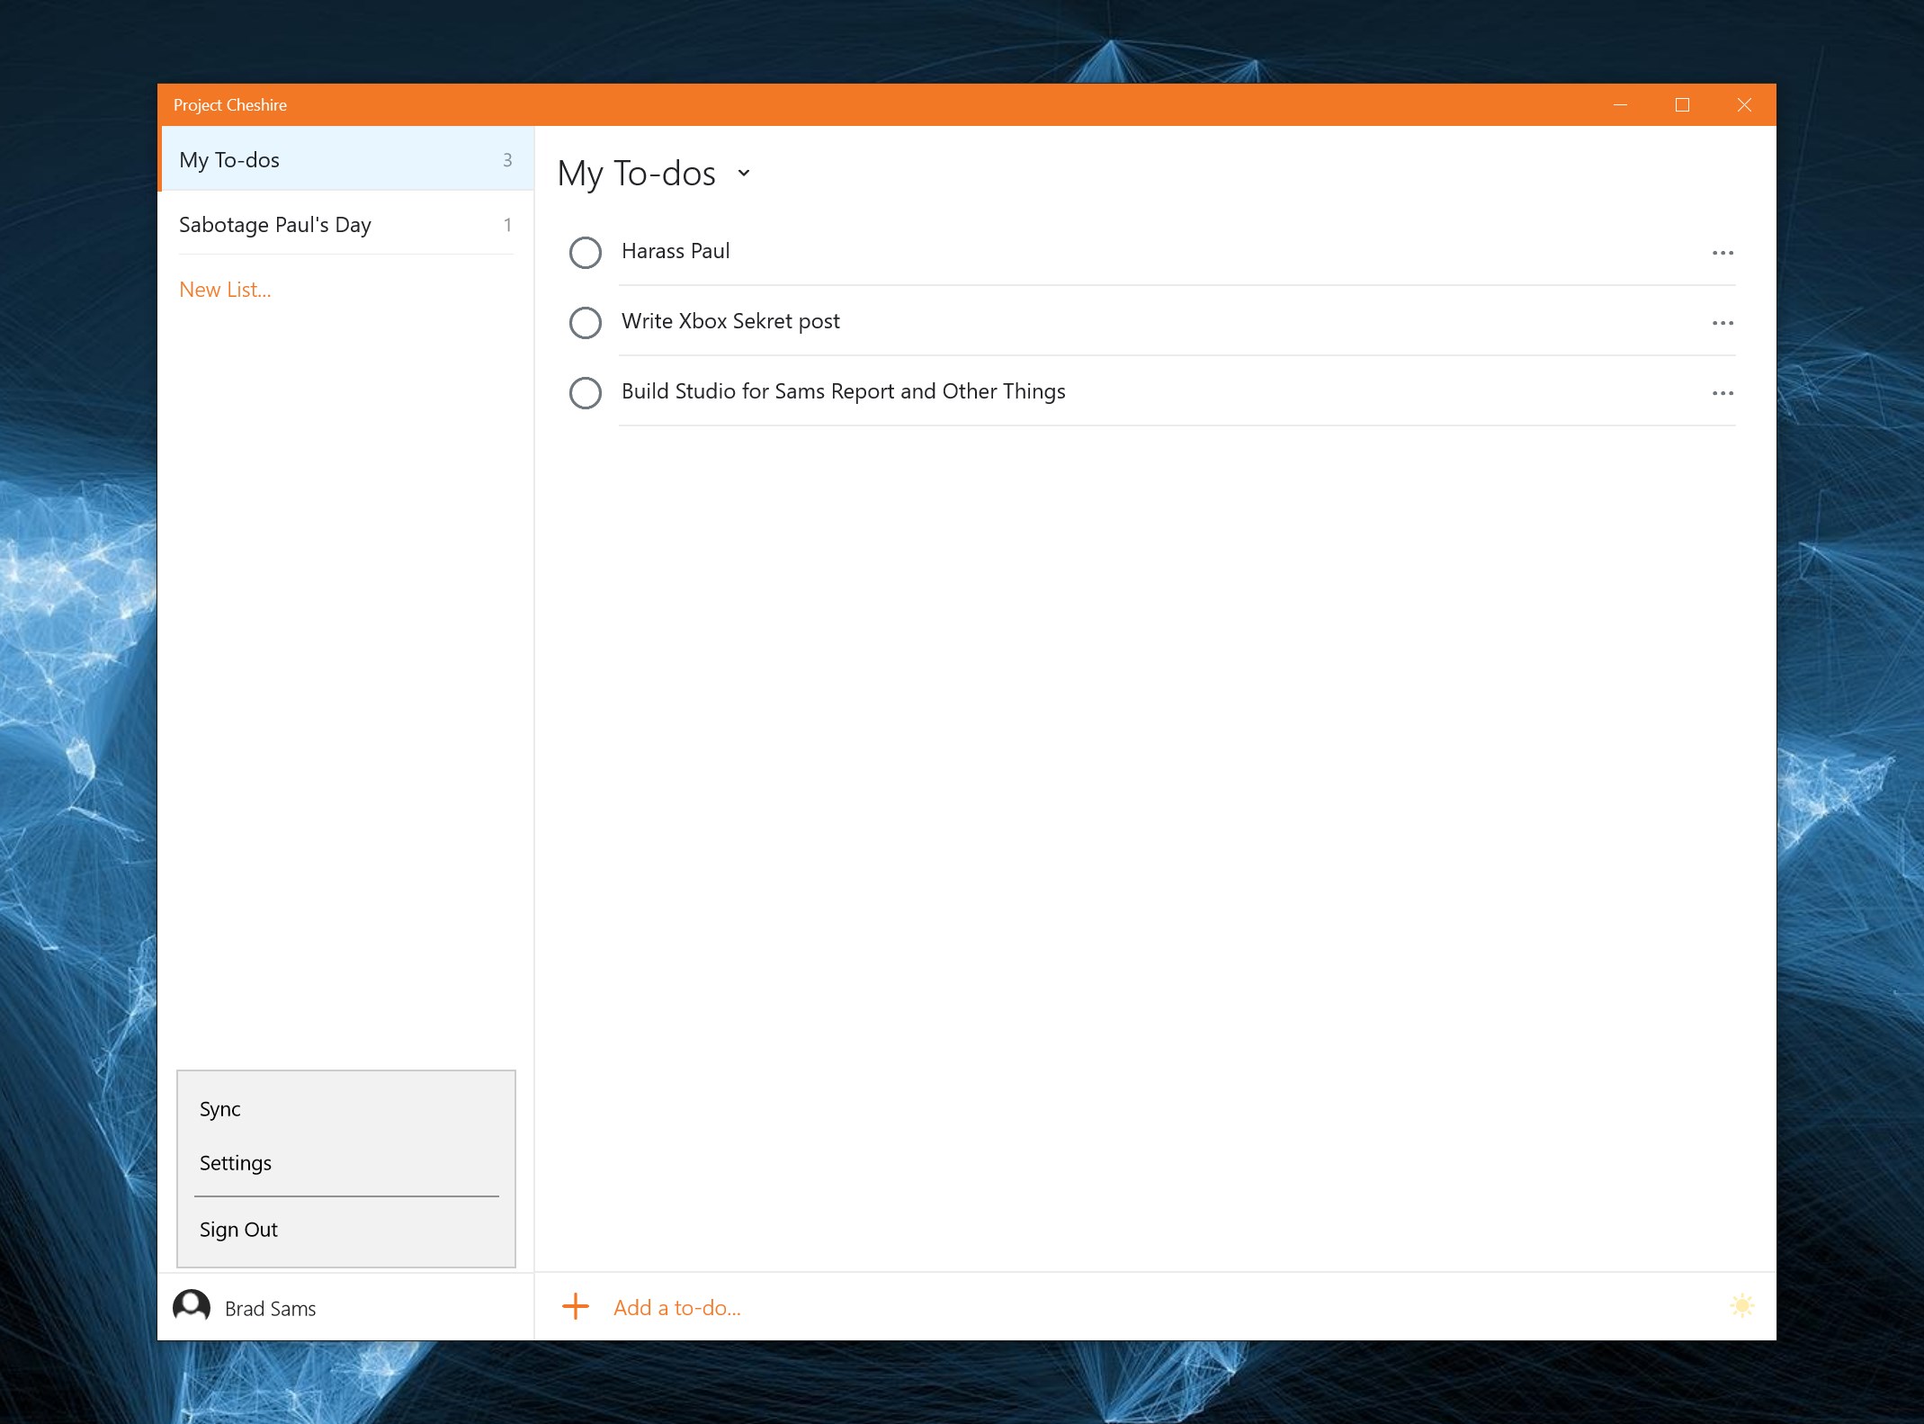Viewport: 1924px width, 1424px height.
Task: Maximize the Project Cheshire window
Action: pyautogui.click(x=1681, y=105)
